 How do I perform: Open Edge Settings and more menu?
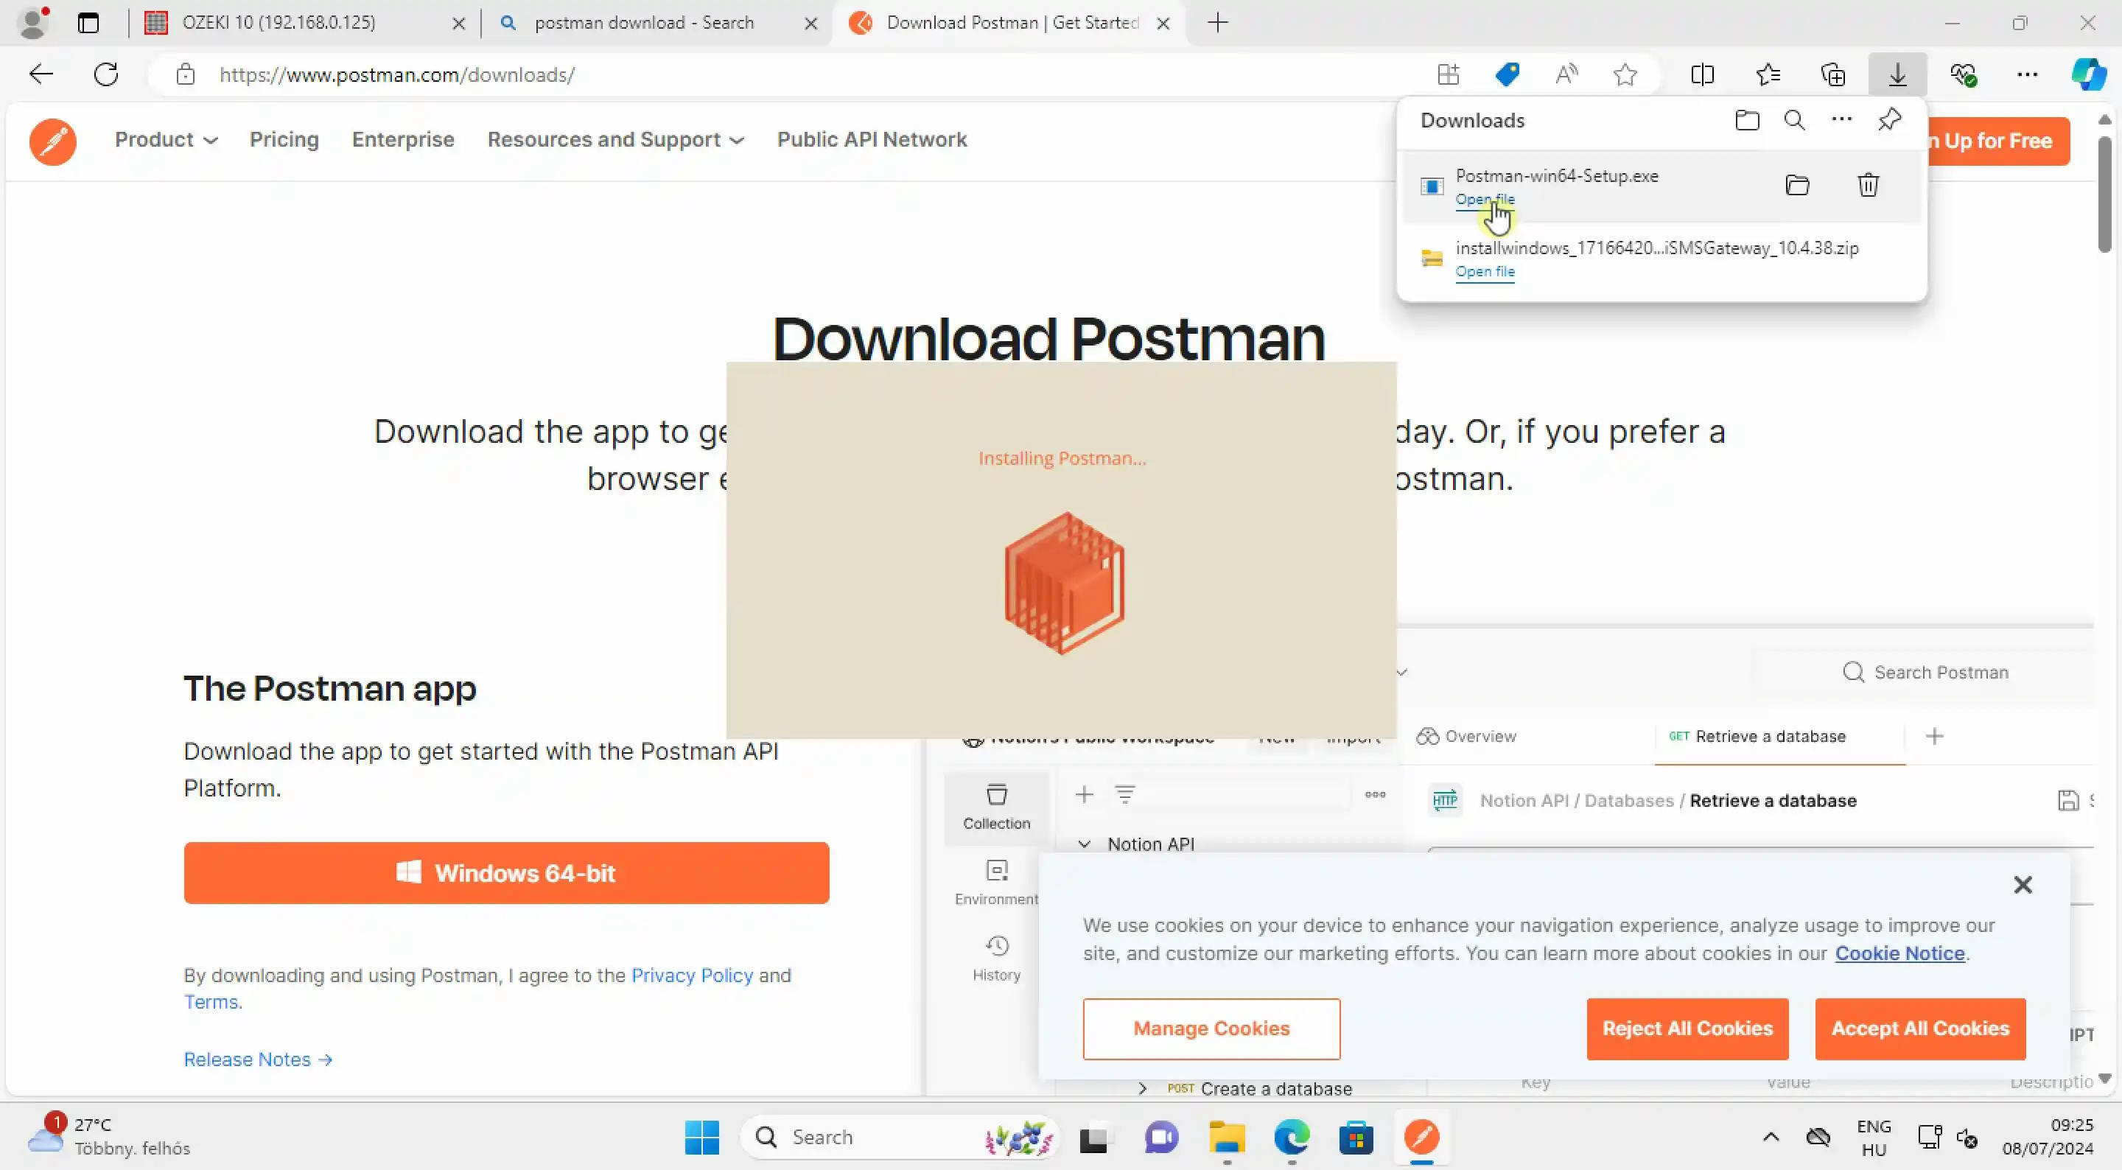tap(2027, 74)
